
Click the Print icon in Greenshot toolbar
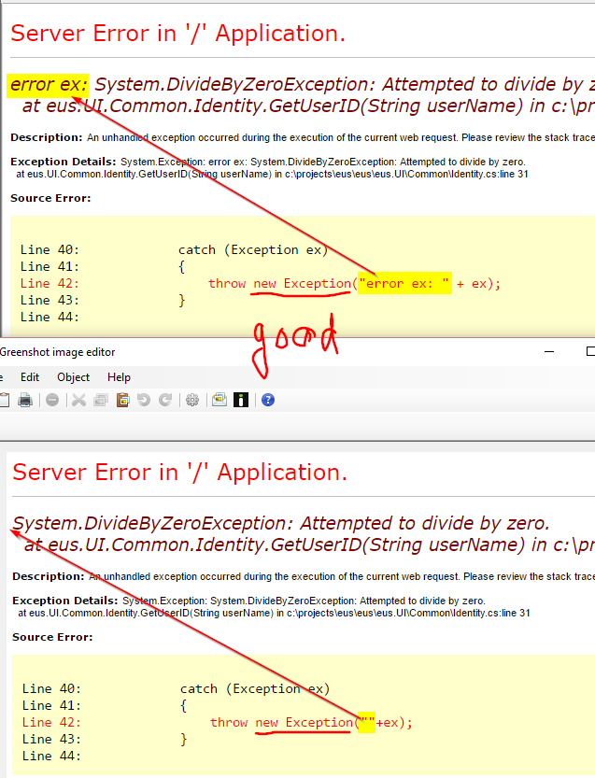tap(25, 400)
